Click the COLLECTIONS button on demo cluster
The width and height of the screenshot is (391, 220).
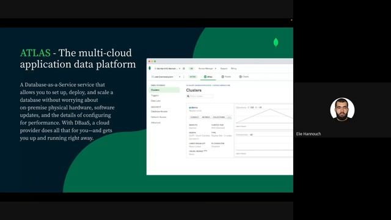tap(219, 117)
